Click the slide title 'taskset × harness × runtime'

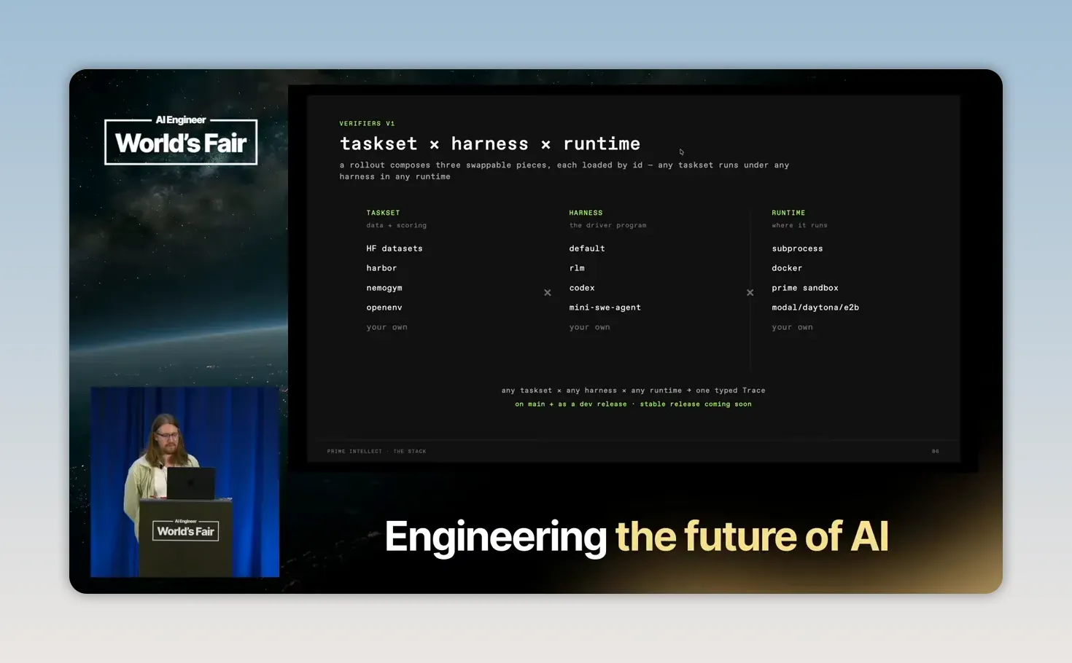[x=490, y=144]
